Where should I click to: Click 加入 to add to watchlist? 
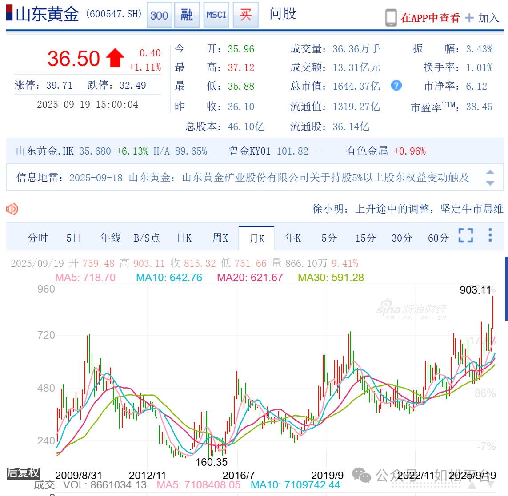(x=483, y=18)
